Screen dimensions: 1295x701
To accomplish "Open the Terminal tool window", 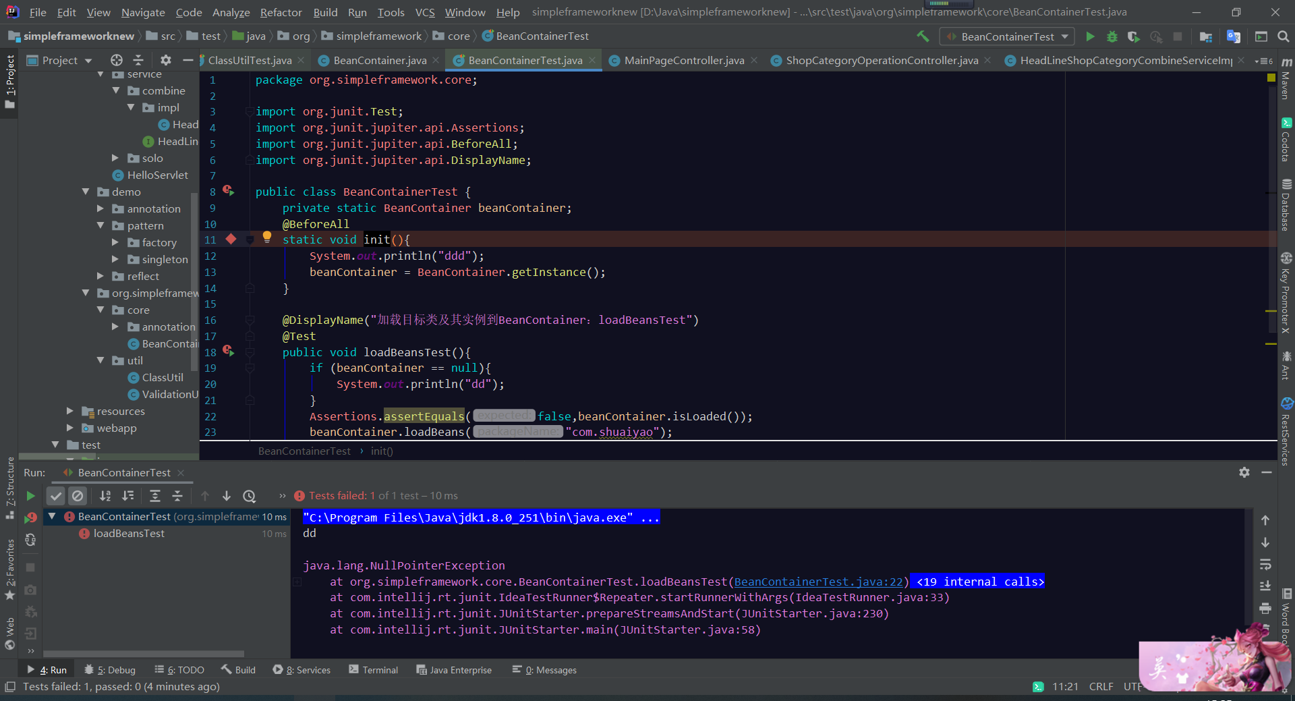I will [374, 670].
